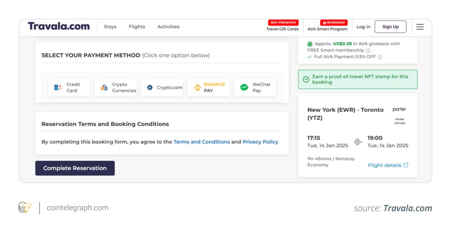451x233 pixels.
Task: Choose BINANCE PAY payment option
Action: tap(209, 87)
